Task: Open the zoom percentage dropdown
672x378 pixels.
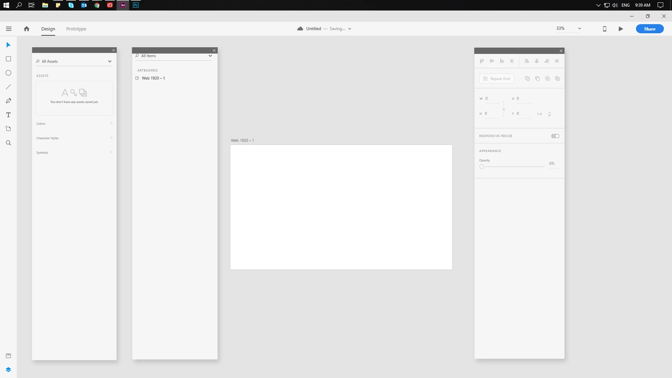Action: tap(579, 28)
